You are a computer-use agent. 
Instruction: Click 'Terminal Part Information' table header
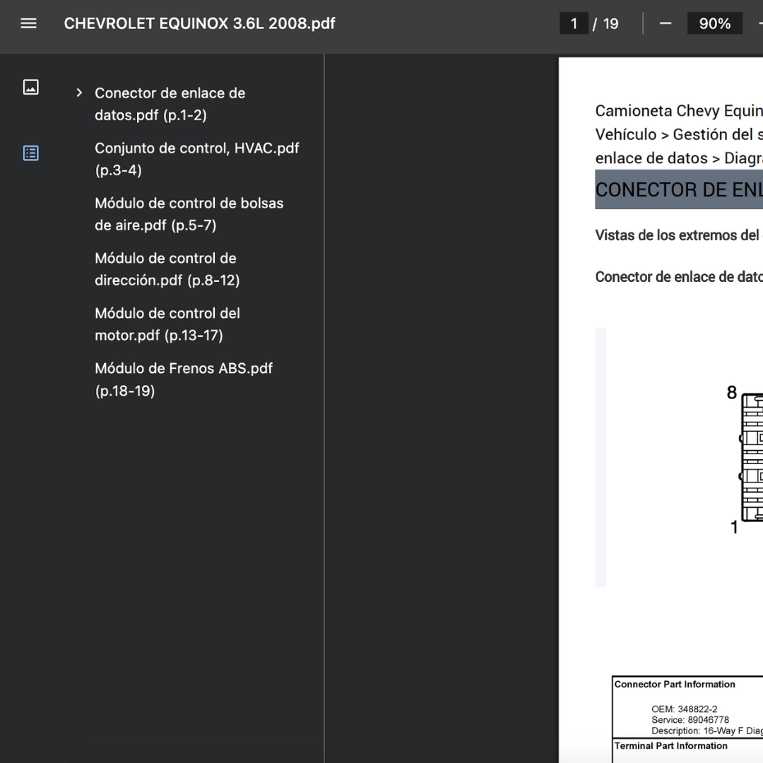pyautogui.click(x=670, y=745)
